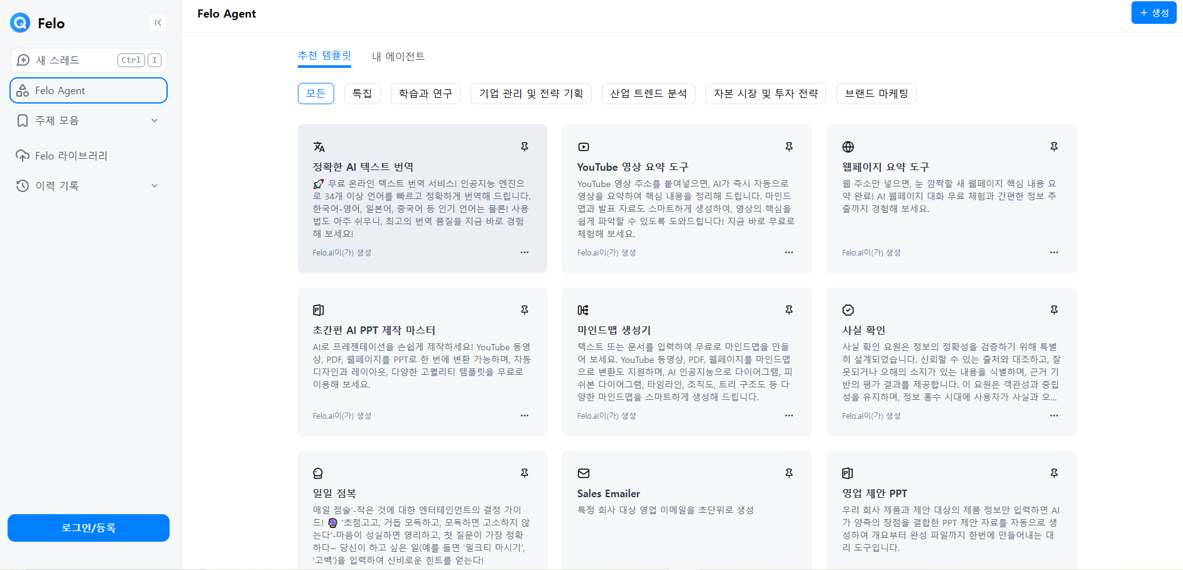Screen dimensions: 1183x570
Task: Click the 일일 점복 card title
Action: [334, 493]
